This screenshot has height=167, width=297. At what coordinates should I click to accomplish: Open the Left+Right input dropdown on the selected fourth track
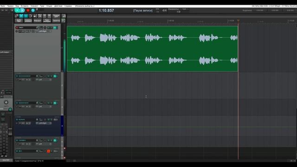coord(44,123)
